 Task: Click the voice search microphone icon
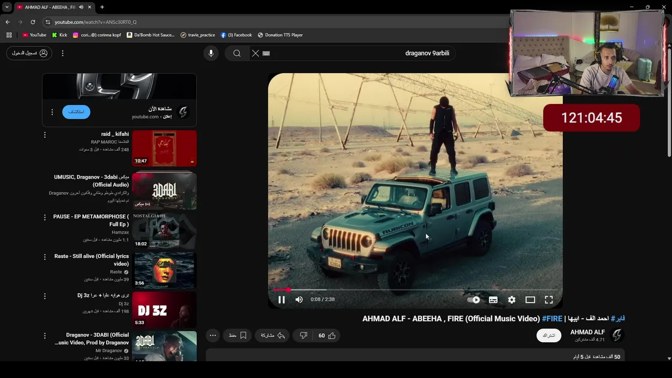click(x=211, y=53)
